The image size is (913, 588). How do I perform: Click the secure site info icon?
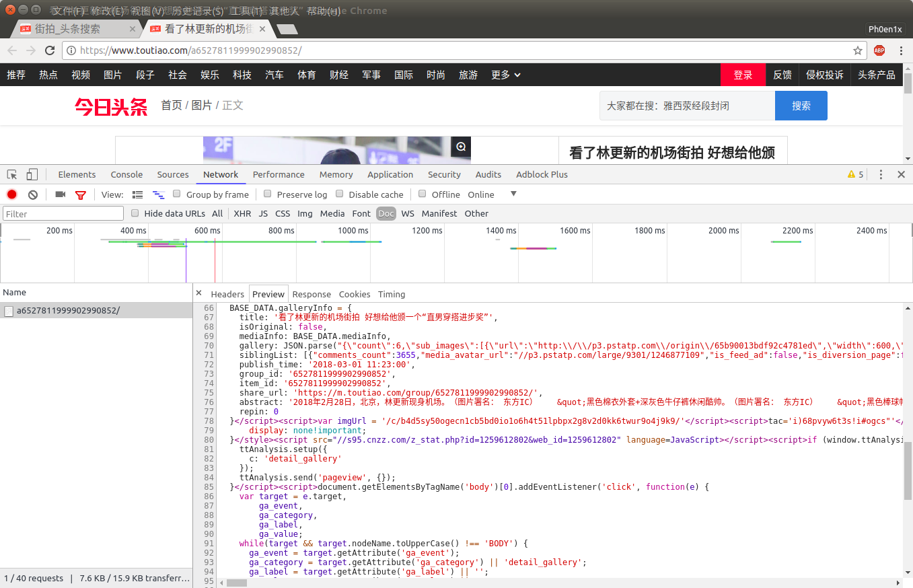(71, 50)
